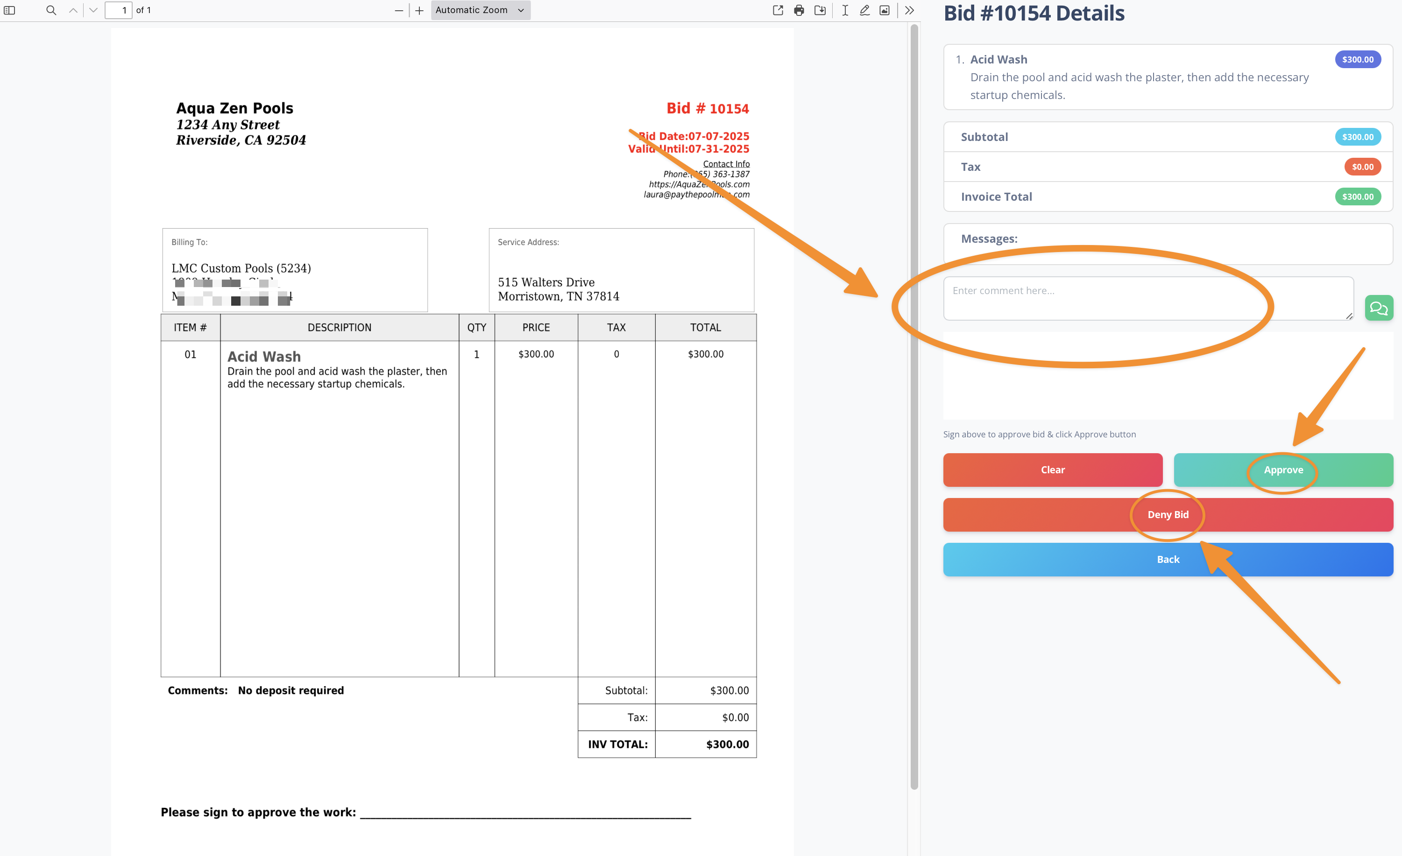Select the text annotation tool
The height and width of the screenshot is (856, 1402).
coord(845,10)
